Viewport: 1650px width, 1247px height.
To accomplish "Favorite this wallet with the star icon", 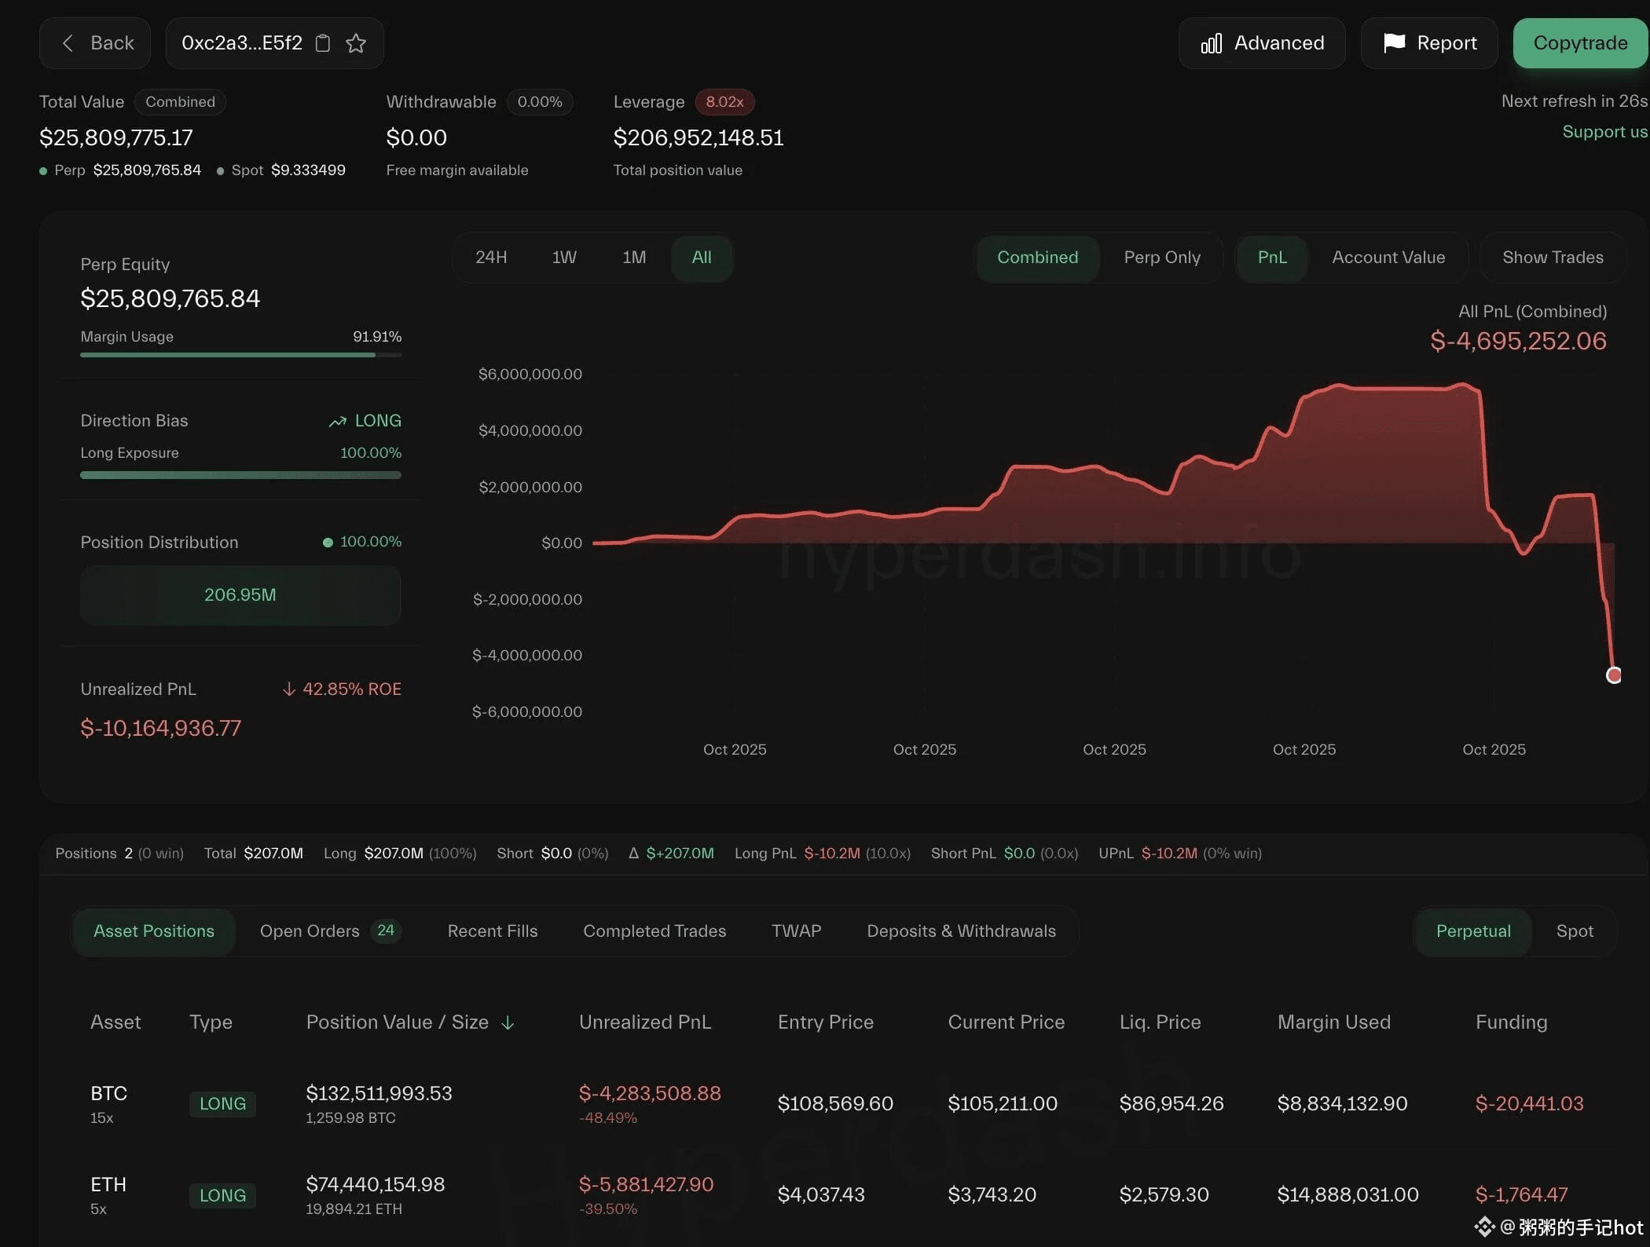I will 356,43.
